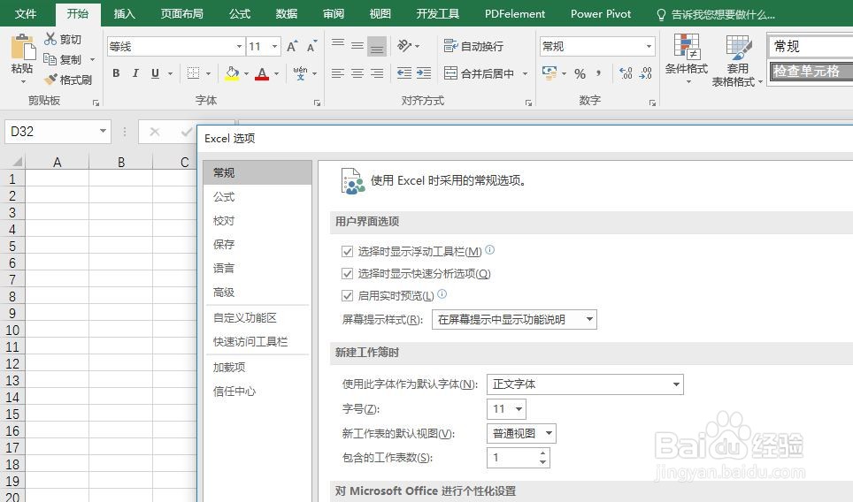Click the Paste (粘贴) icon

tap(22, 47)
